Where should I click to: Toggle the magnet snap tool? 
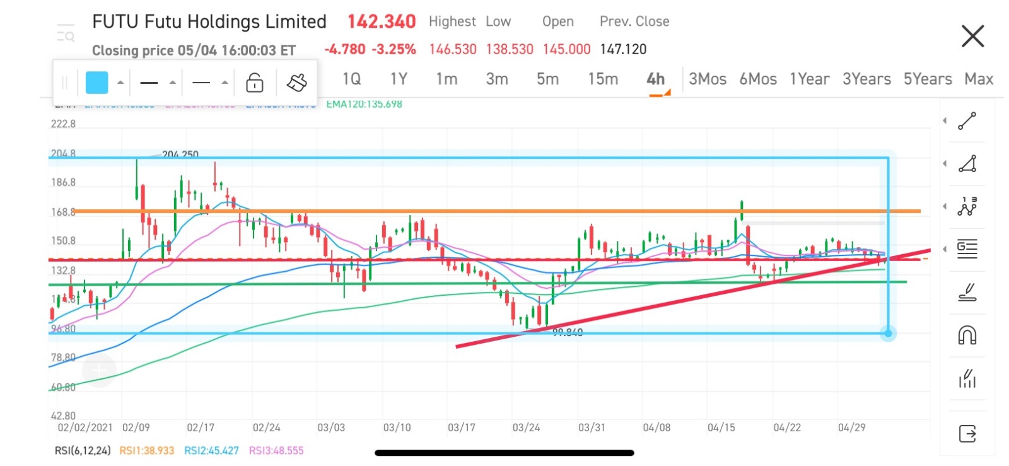click(x=967, y=335)
